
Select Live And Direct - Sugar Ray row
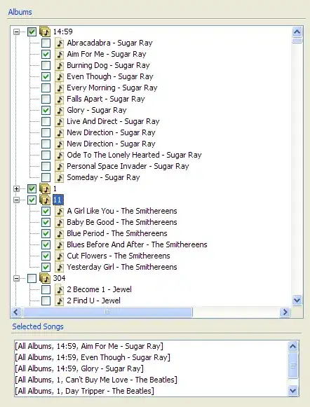(x=113, y=121)
